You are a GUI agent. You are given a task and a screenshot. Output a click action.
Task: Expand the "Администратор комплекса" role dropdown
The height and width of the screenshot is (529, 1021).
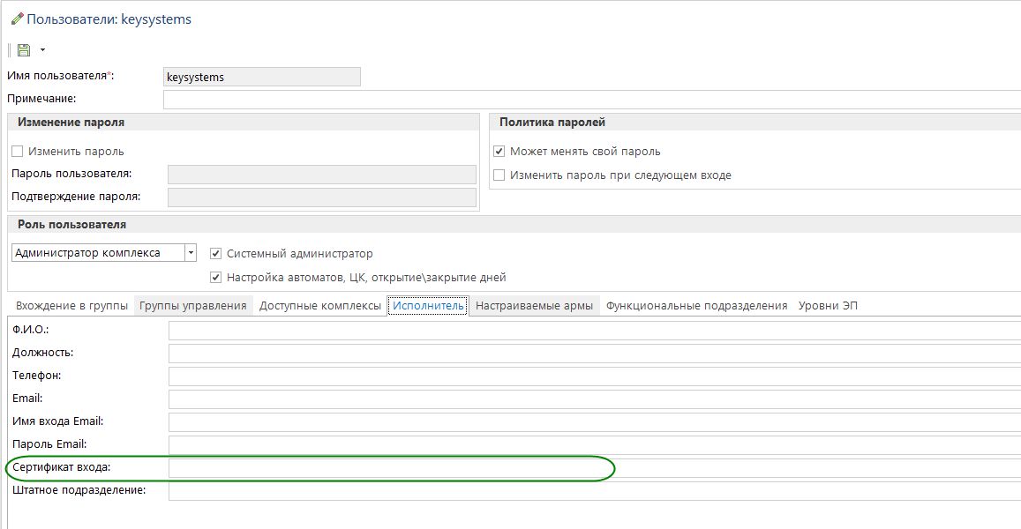(x=191, y=253)
